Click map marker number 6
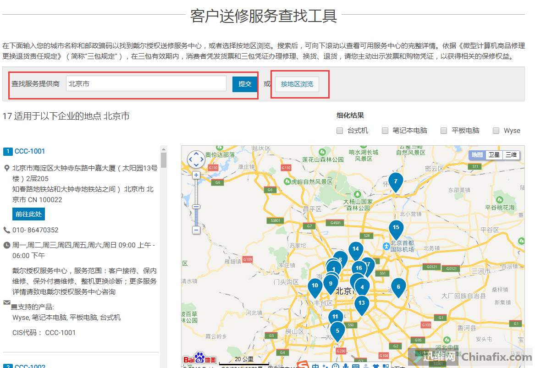This screenshot has width=535, height=368. [x=398, y=287]
